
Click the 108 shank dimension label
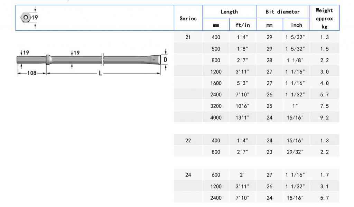tap(31, 73)
